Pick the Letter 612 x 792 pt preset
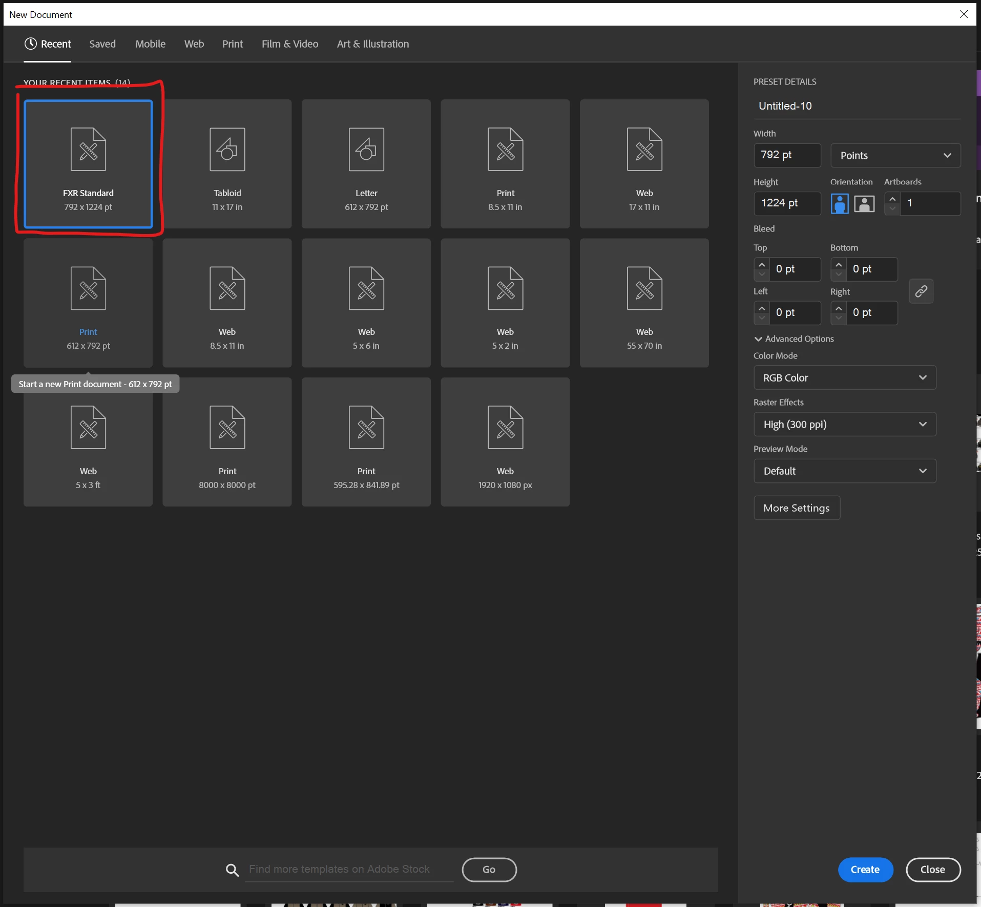Viewport: 981px width, 907px height. tap(366, 164)
